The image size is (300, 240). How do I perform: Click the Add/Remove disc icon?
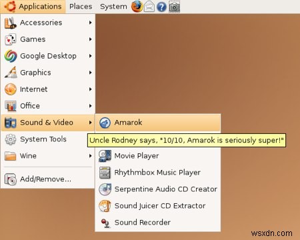pyautogui.click(x=11, y=179)
